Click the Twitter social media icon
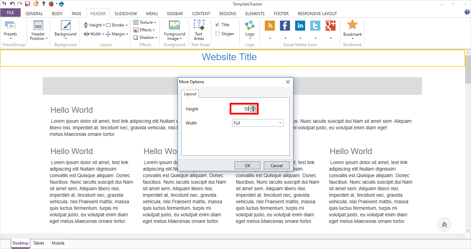Viewport: 471px width, 249px height. pos(315,26)
